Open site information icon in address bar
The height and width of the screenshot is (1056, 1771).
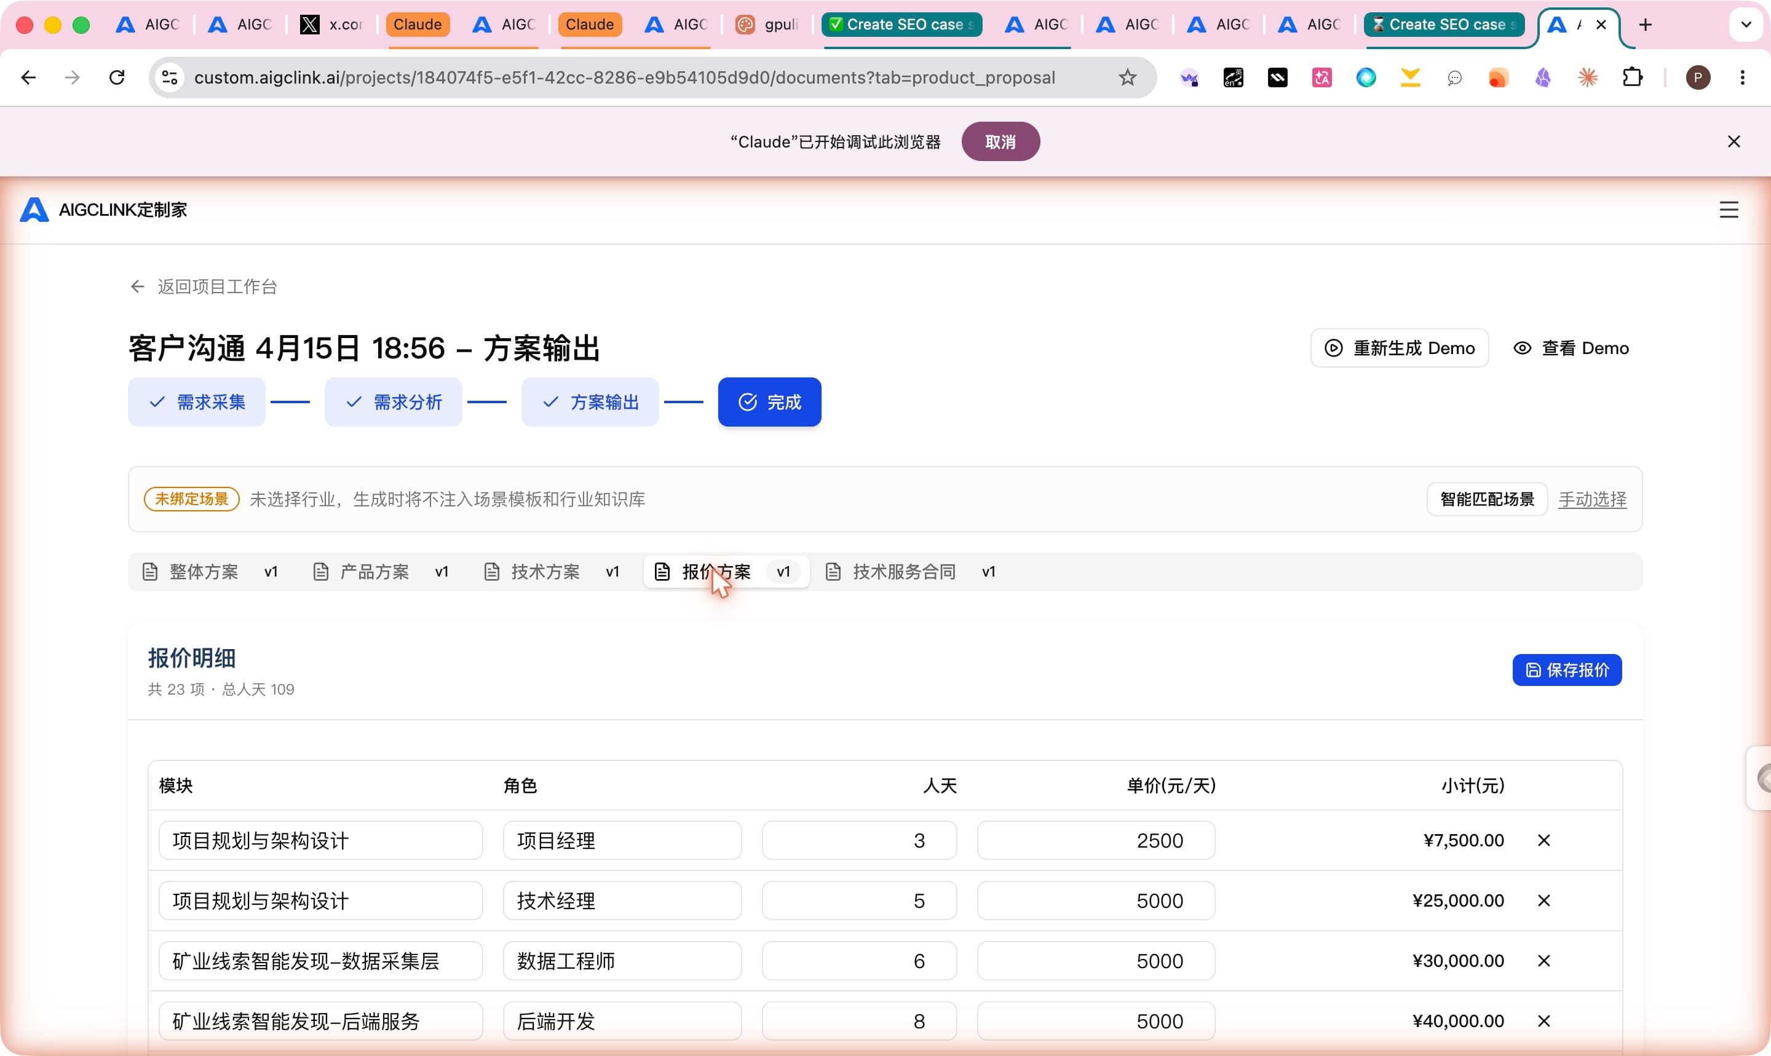(169, 77)
